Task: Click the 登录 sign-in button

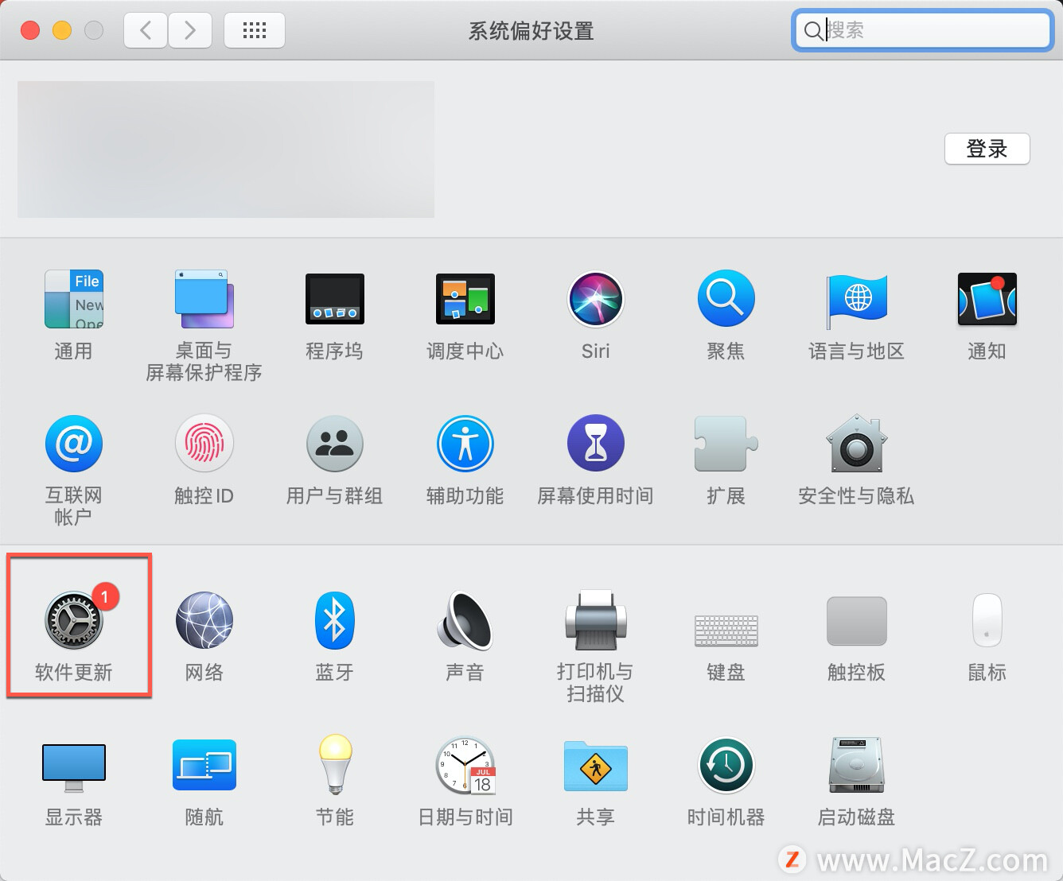Action: [987, 149]
